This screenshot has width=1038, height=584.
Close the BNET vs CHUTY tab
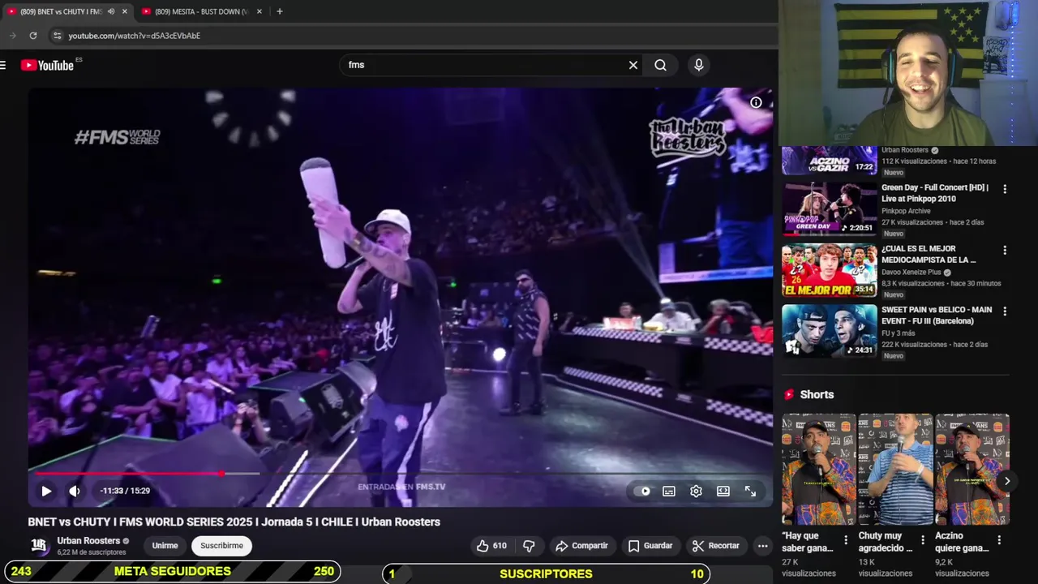point(124,11)
